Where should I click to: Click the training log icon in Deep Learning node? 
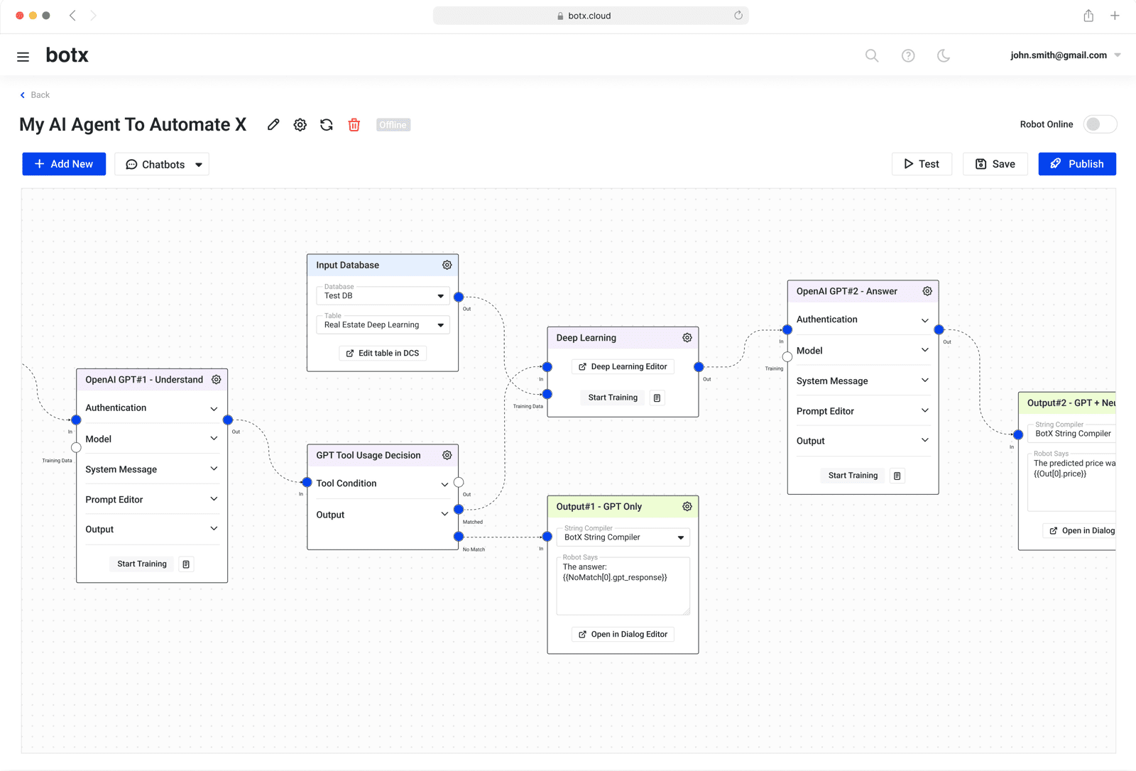click(657, 398)
